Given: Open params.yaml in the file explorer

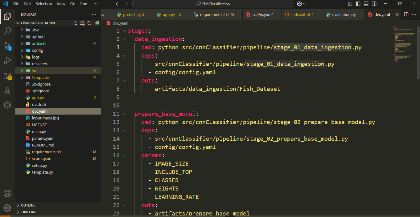Looking at the screenshot, I should (x=43, y=139).
